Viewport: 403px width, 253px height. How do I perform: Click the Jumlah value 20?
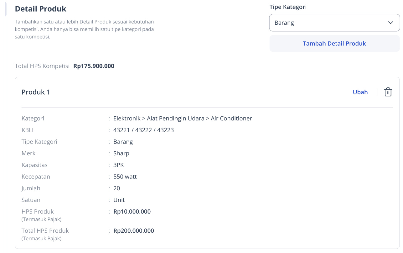[x=116, y=188]
